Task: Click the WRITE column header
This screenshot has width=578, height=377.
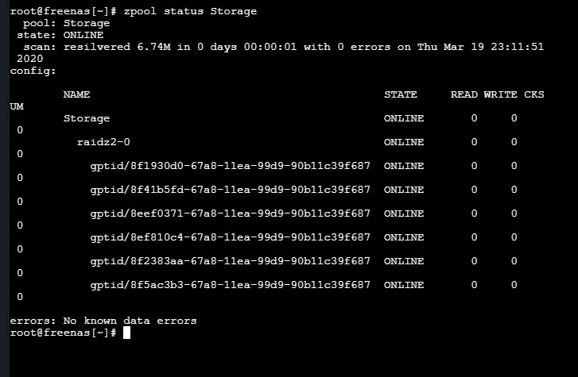Action: coord(501,94)
